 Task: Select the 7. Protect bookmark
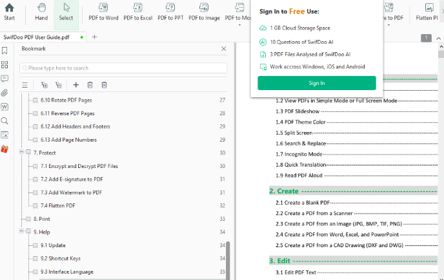45,153
